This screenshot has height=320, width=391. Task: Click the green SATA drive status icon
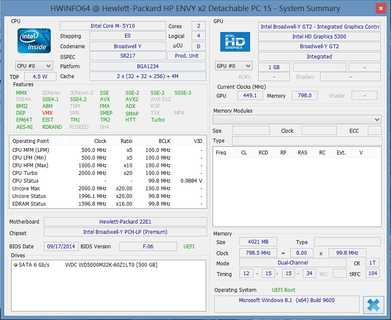(x=15, y=265)
